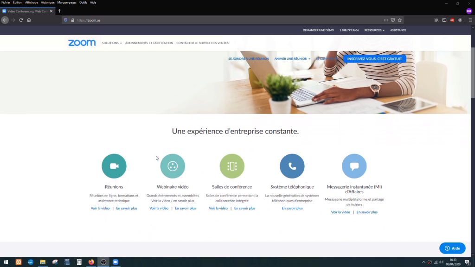Show hidden system tray icons
Viewport: 475px width, 267px height.
tap(424, 262)
